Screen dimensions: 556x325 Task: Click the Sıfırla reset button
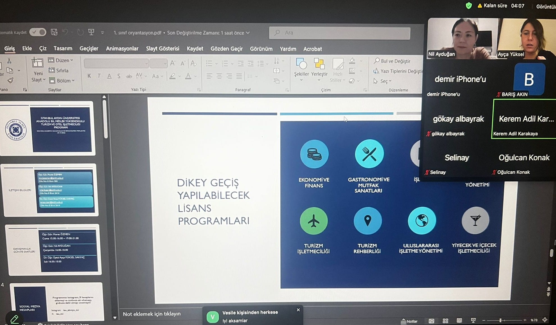click(x=58, y=70)
